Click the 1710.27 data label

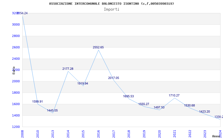click(x=174, y=95)
